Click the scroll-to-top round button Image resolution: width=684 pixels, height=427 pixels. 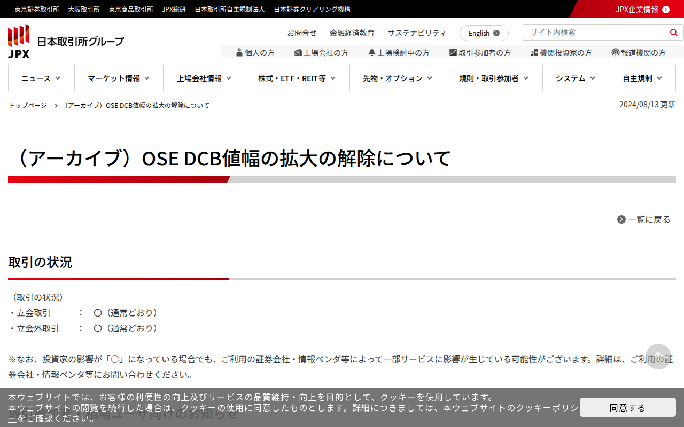pos(658,357)
